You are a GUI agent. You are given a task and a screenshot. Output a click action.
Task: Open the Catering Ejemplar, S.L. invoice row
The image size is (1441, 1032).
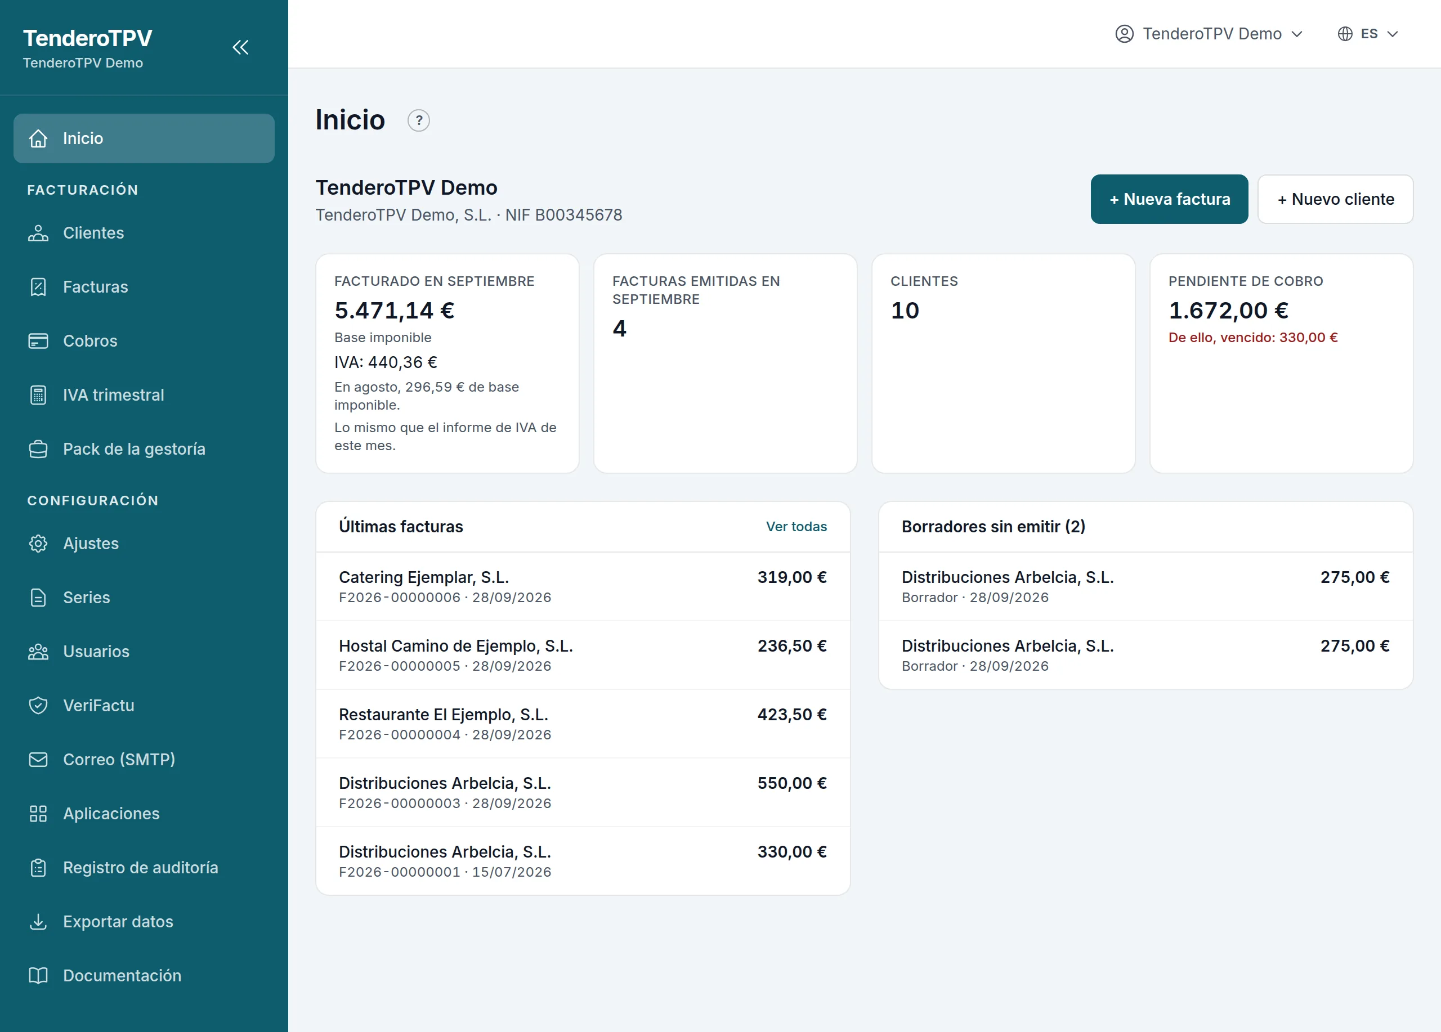pyautogui.click(x=583, y=586)
